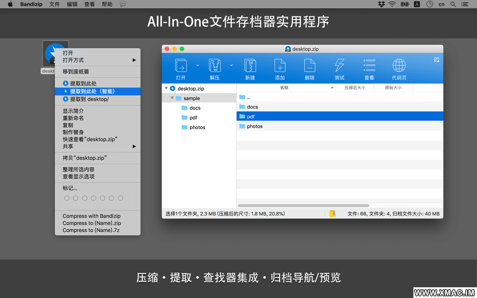This screenshot has height=298, width=477.
Task: Open Spotlight search icon
Action: click(x=453, y=4)
